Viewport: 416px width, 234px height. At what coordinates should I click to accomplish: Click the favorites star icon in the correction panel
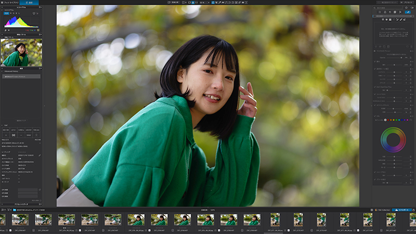[406, 8]
